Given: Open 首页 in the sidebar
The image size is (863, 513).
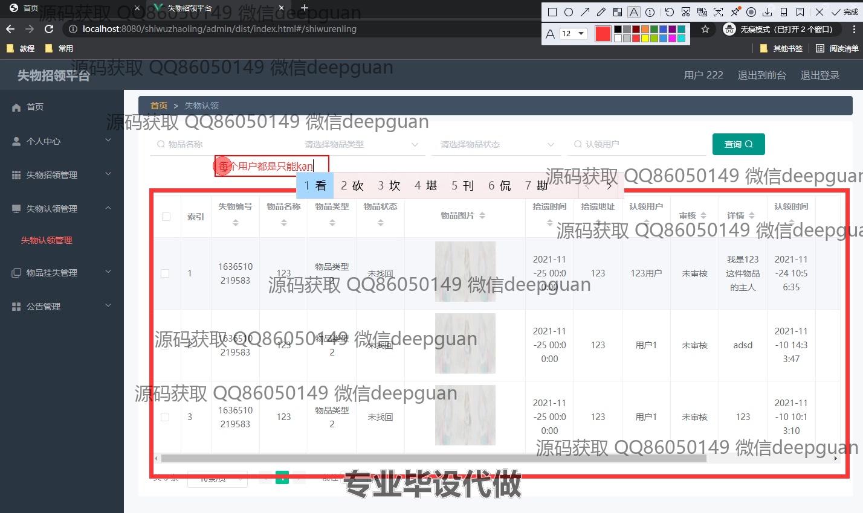Looking at the screenshot, I should 62,107.
